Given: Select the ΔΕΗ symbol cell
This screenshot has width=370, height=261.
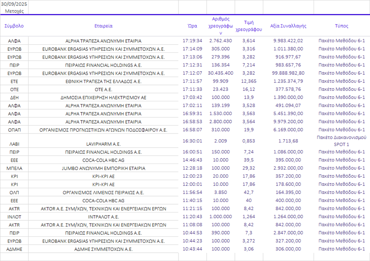Looking at the screenshot, I should (x=14, y=97).
